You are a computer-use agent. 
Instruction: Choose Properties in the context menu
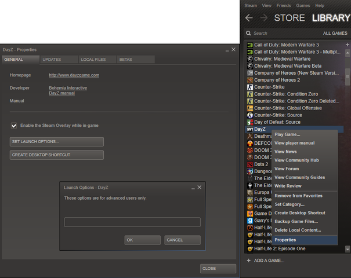[305, 240]
